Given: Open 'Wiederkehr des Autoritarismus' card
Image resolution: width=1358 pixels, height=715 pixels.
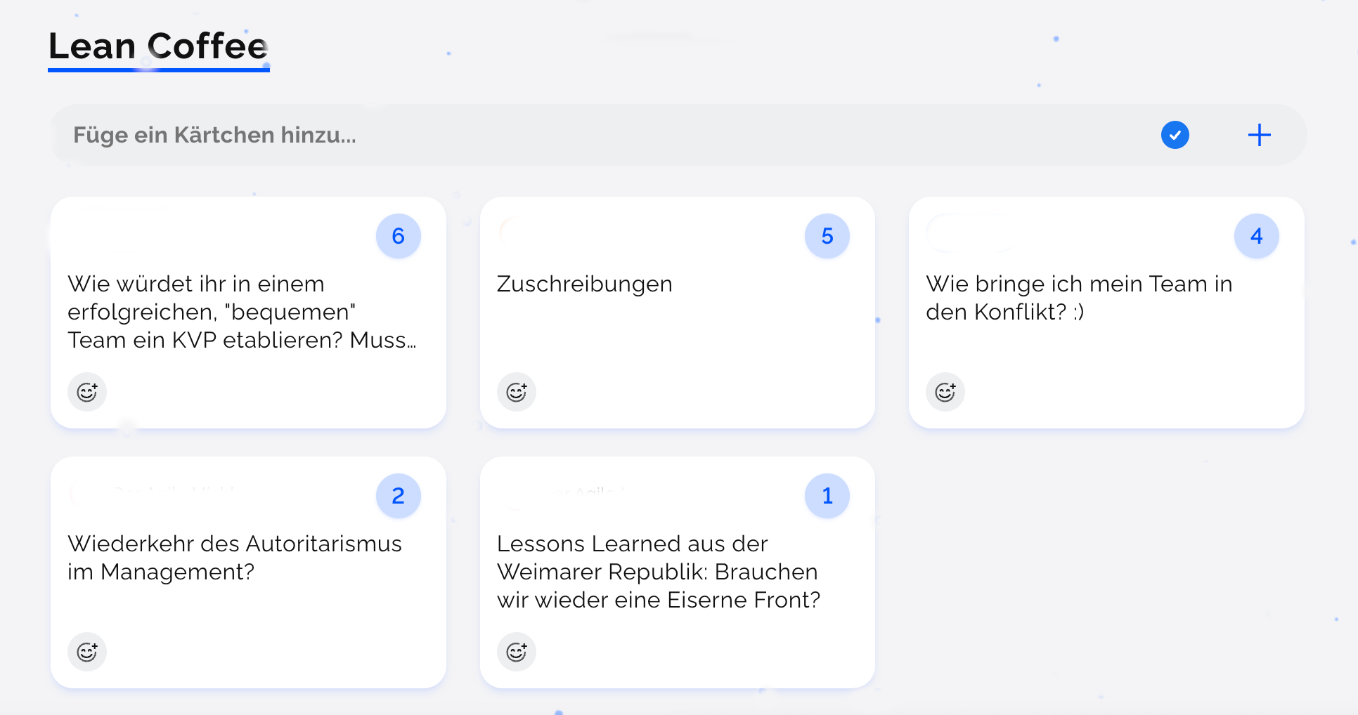Looking at the screenshot, I should [x=235, y=558].
